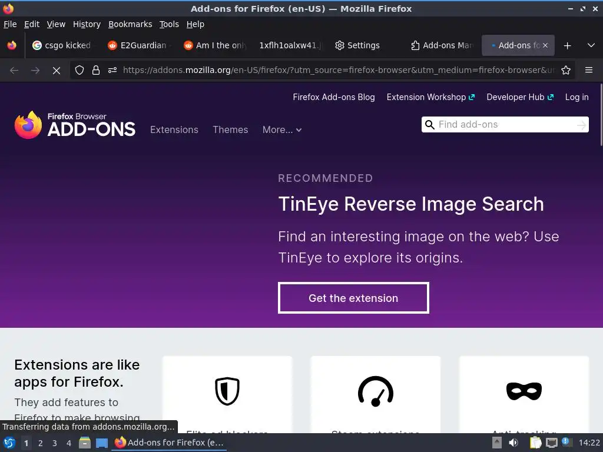Screen dimensions: 603x452
Task: Open the file manager taskbar icon
Action: [x=85, y=443]
